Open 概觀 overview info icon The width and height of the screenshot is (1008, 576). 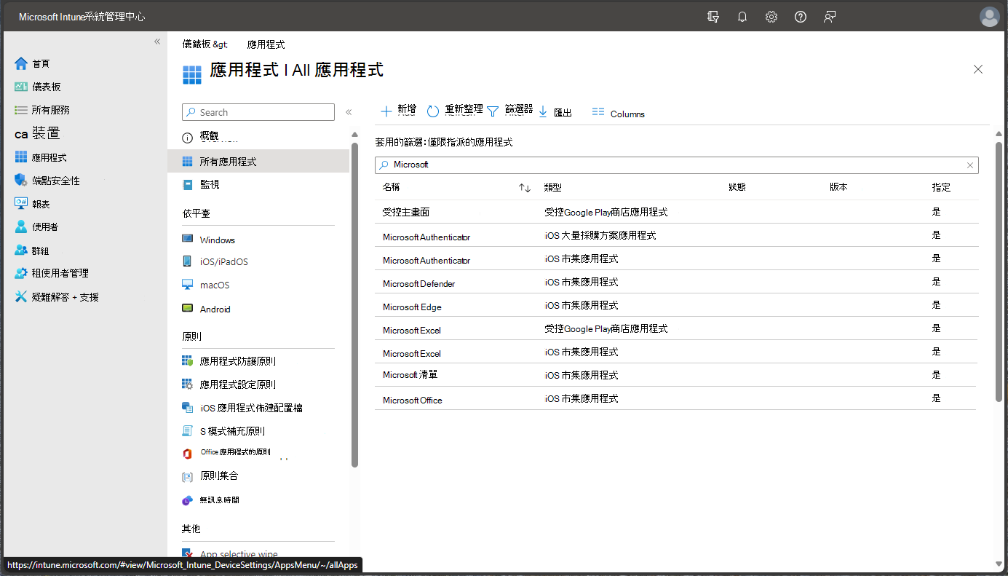coord(187,137)
